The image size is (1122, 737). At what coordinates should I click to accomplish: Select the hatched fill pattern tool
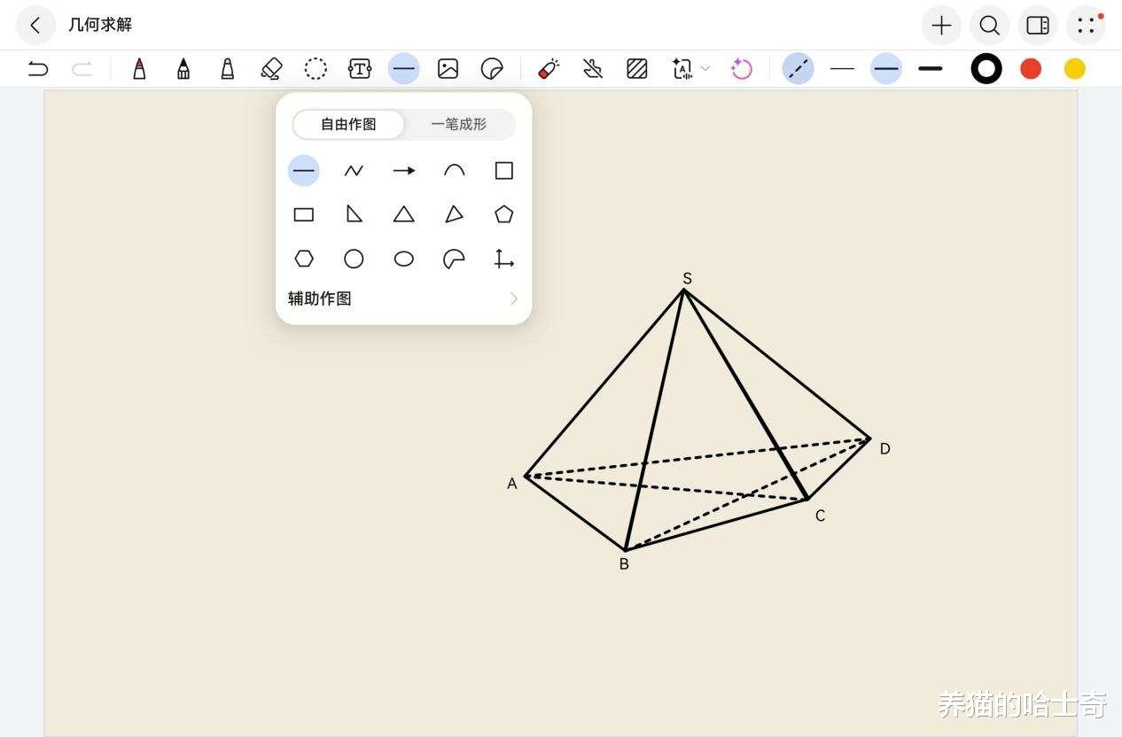(637, 68)
